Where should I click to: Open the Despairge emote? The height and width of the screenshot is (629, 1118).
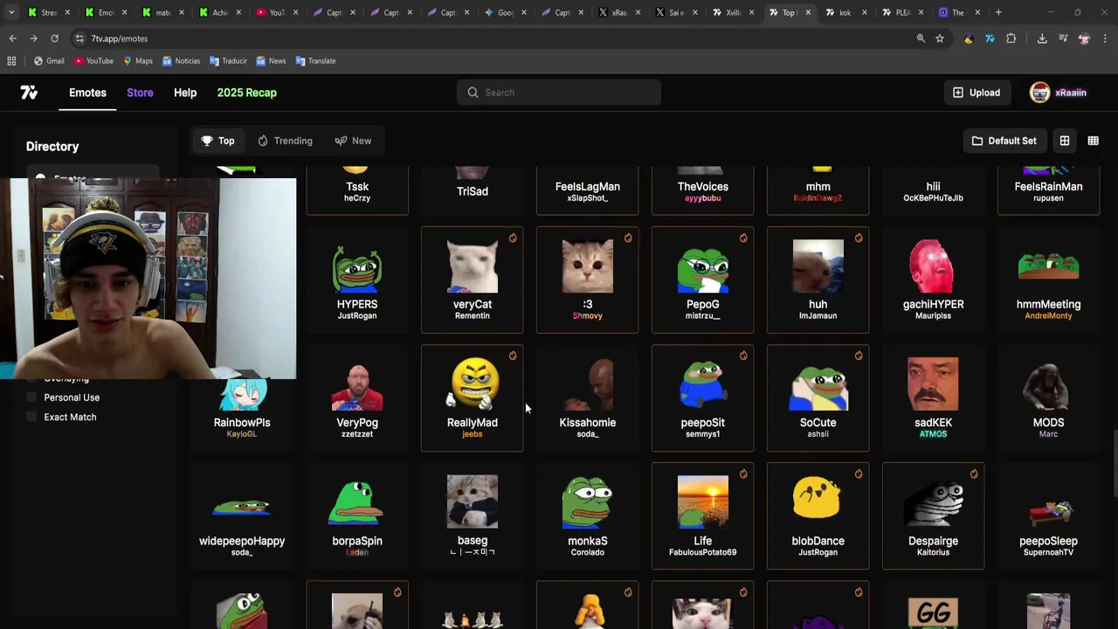click(934, 516)
